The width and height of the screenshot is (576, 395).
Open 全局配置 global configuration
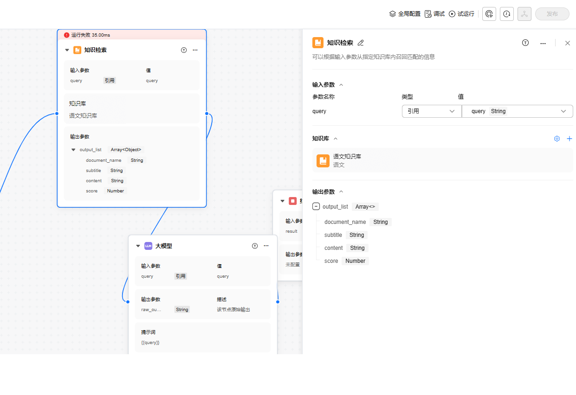coord(405,14)
